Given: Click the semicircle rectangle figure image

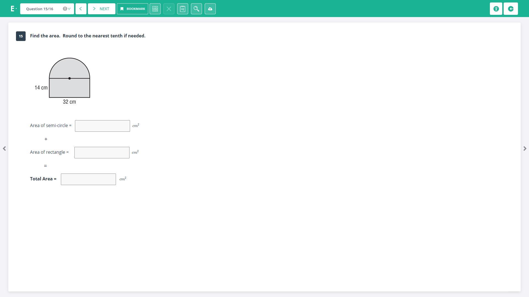Looking at the screenshot, I should tap(69, 80).
